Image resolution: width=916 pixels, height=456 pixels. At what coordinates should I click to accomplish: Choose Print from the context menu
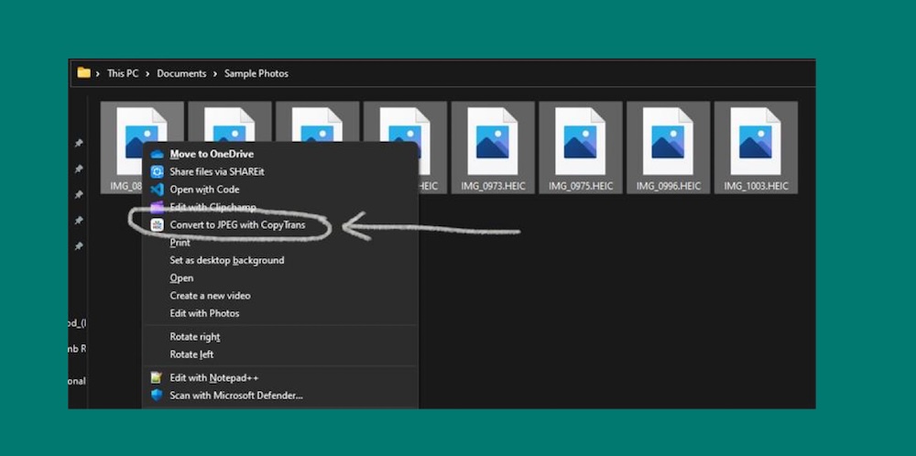point(180,243)
